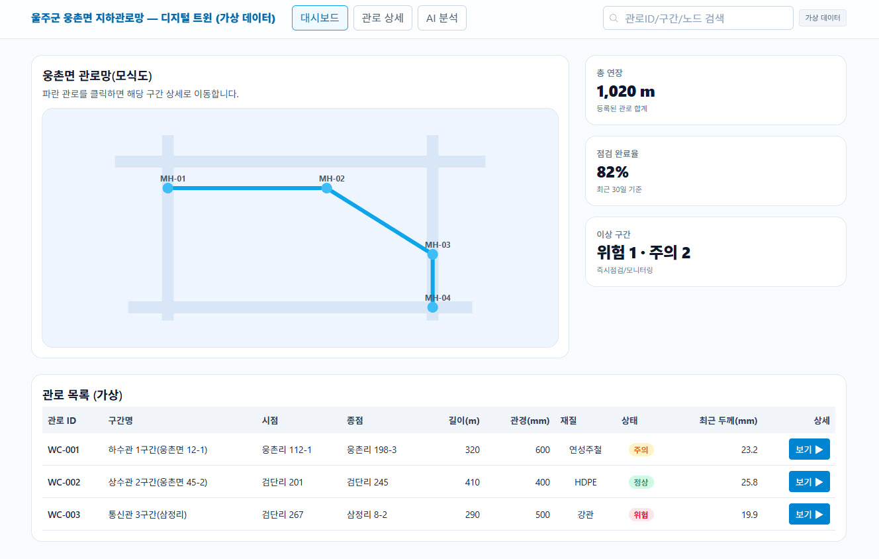Click the 위험 status badge
The width and height of the screenshot is (879, 559).
pyautogui.click(x=641, y=515)
